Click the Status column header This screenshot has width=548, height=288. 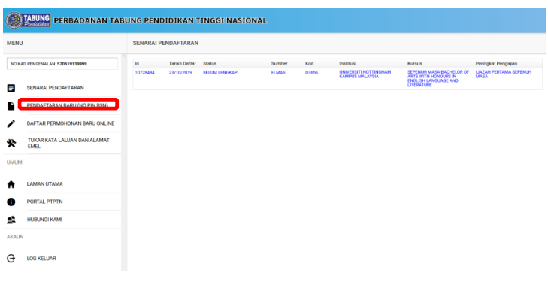(210, 64)
